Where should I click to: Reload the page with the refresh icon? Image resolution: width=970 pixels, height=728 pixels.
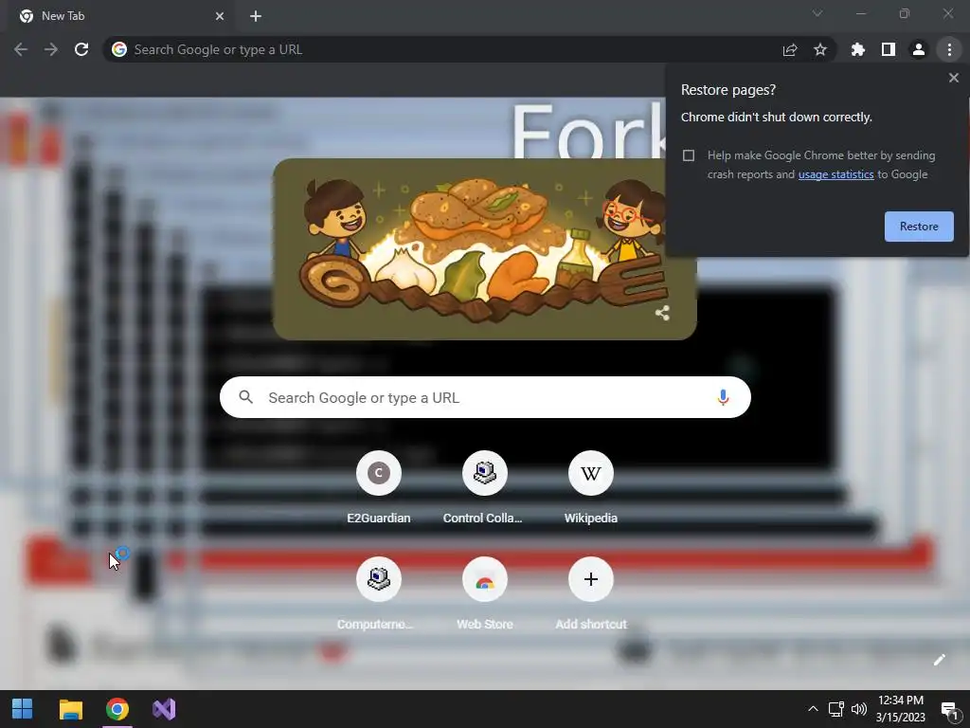pyautogui.click(x=81, y=49)
